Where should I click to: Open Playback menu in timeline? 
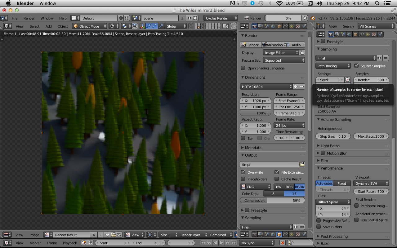point(70,243)
